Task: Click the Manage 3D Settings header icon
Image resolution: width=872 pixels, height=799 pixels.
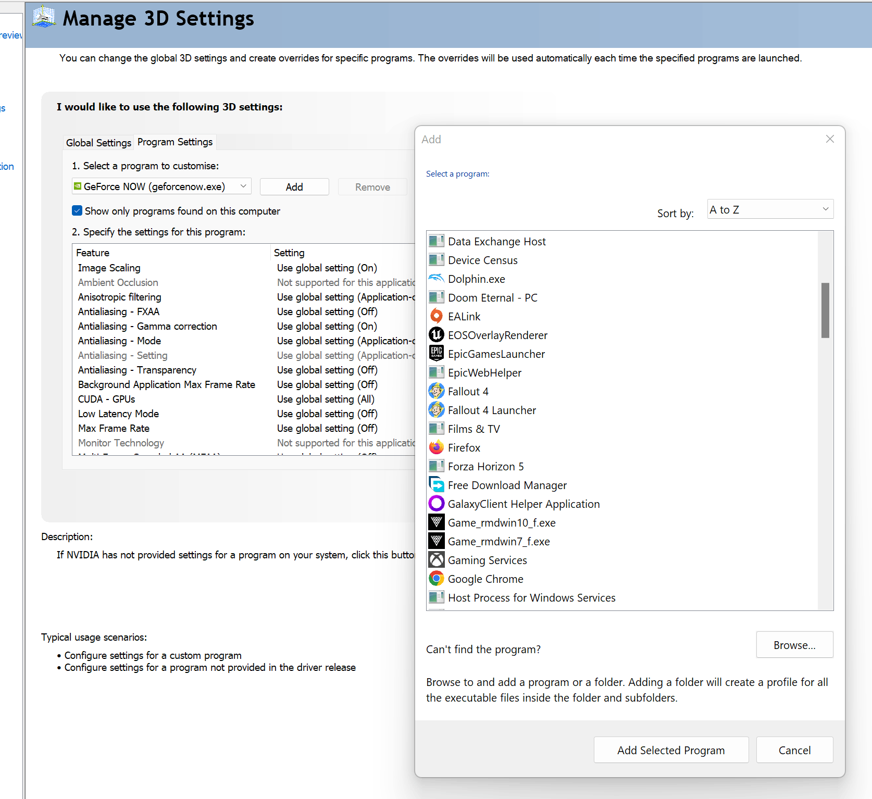Action: coord(44,17)
